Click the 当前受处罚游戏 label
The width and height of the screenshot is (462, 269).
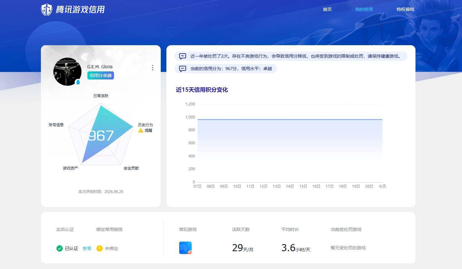pos(346,229)
